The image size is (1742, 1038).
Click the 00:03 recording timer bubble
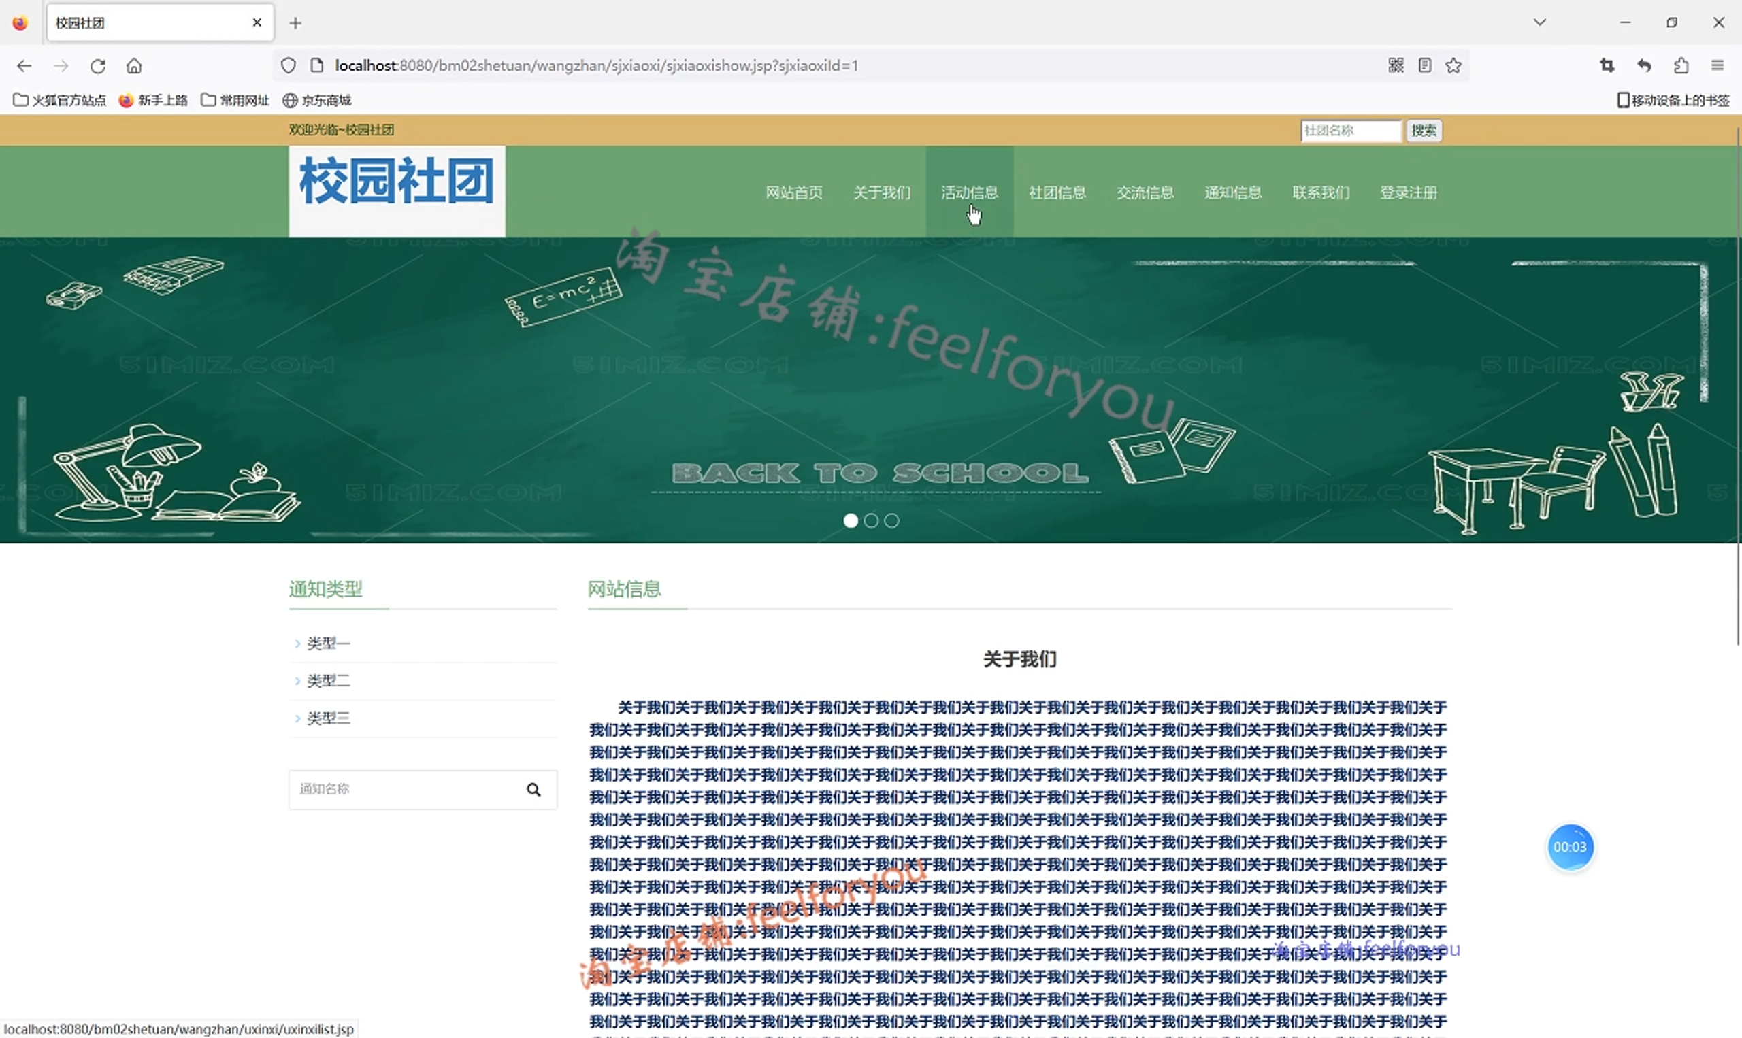(1570, 847)
